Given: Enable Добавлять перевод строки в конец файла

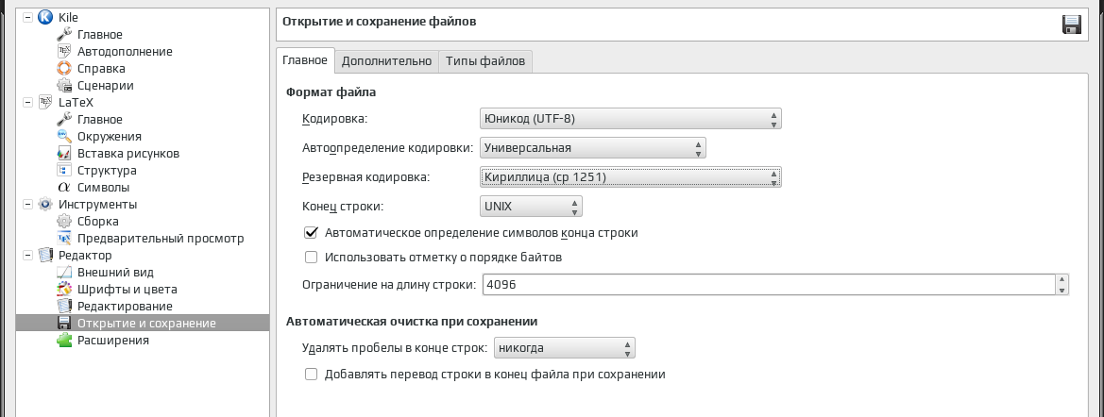Looking at the screenshot, I should pyautogui.click(x=312, y=375).
